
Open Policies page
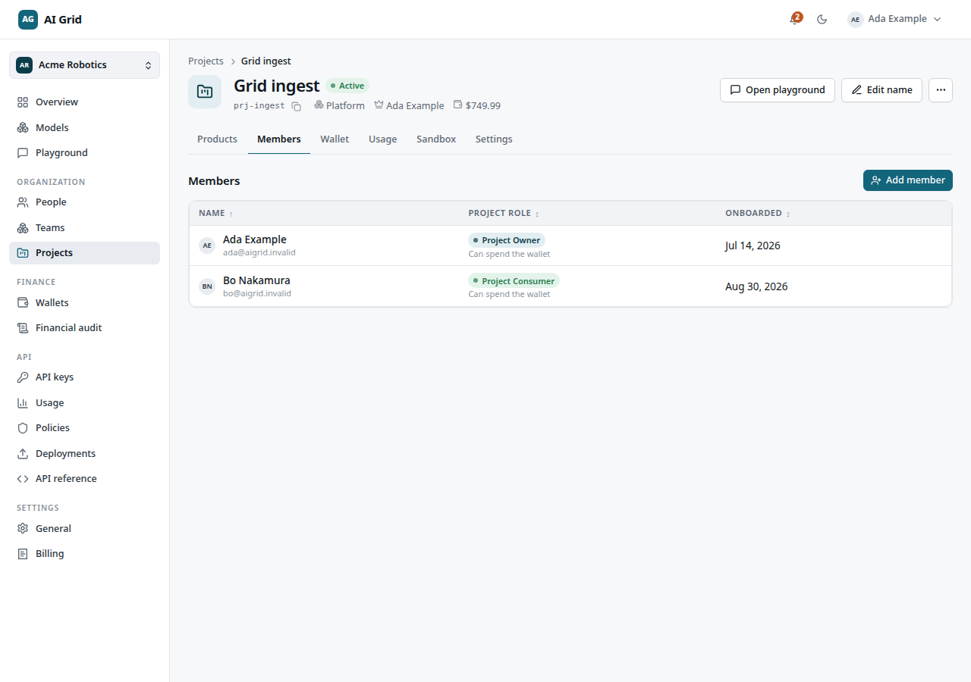coord(84,428)
